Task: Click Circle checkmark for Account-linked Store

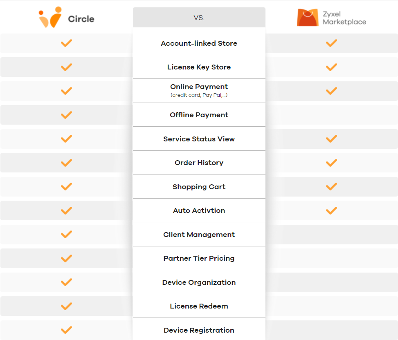Action: tap(66, 43)
